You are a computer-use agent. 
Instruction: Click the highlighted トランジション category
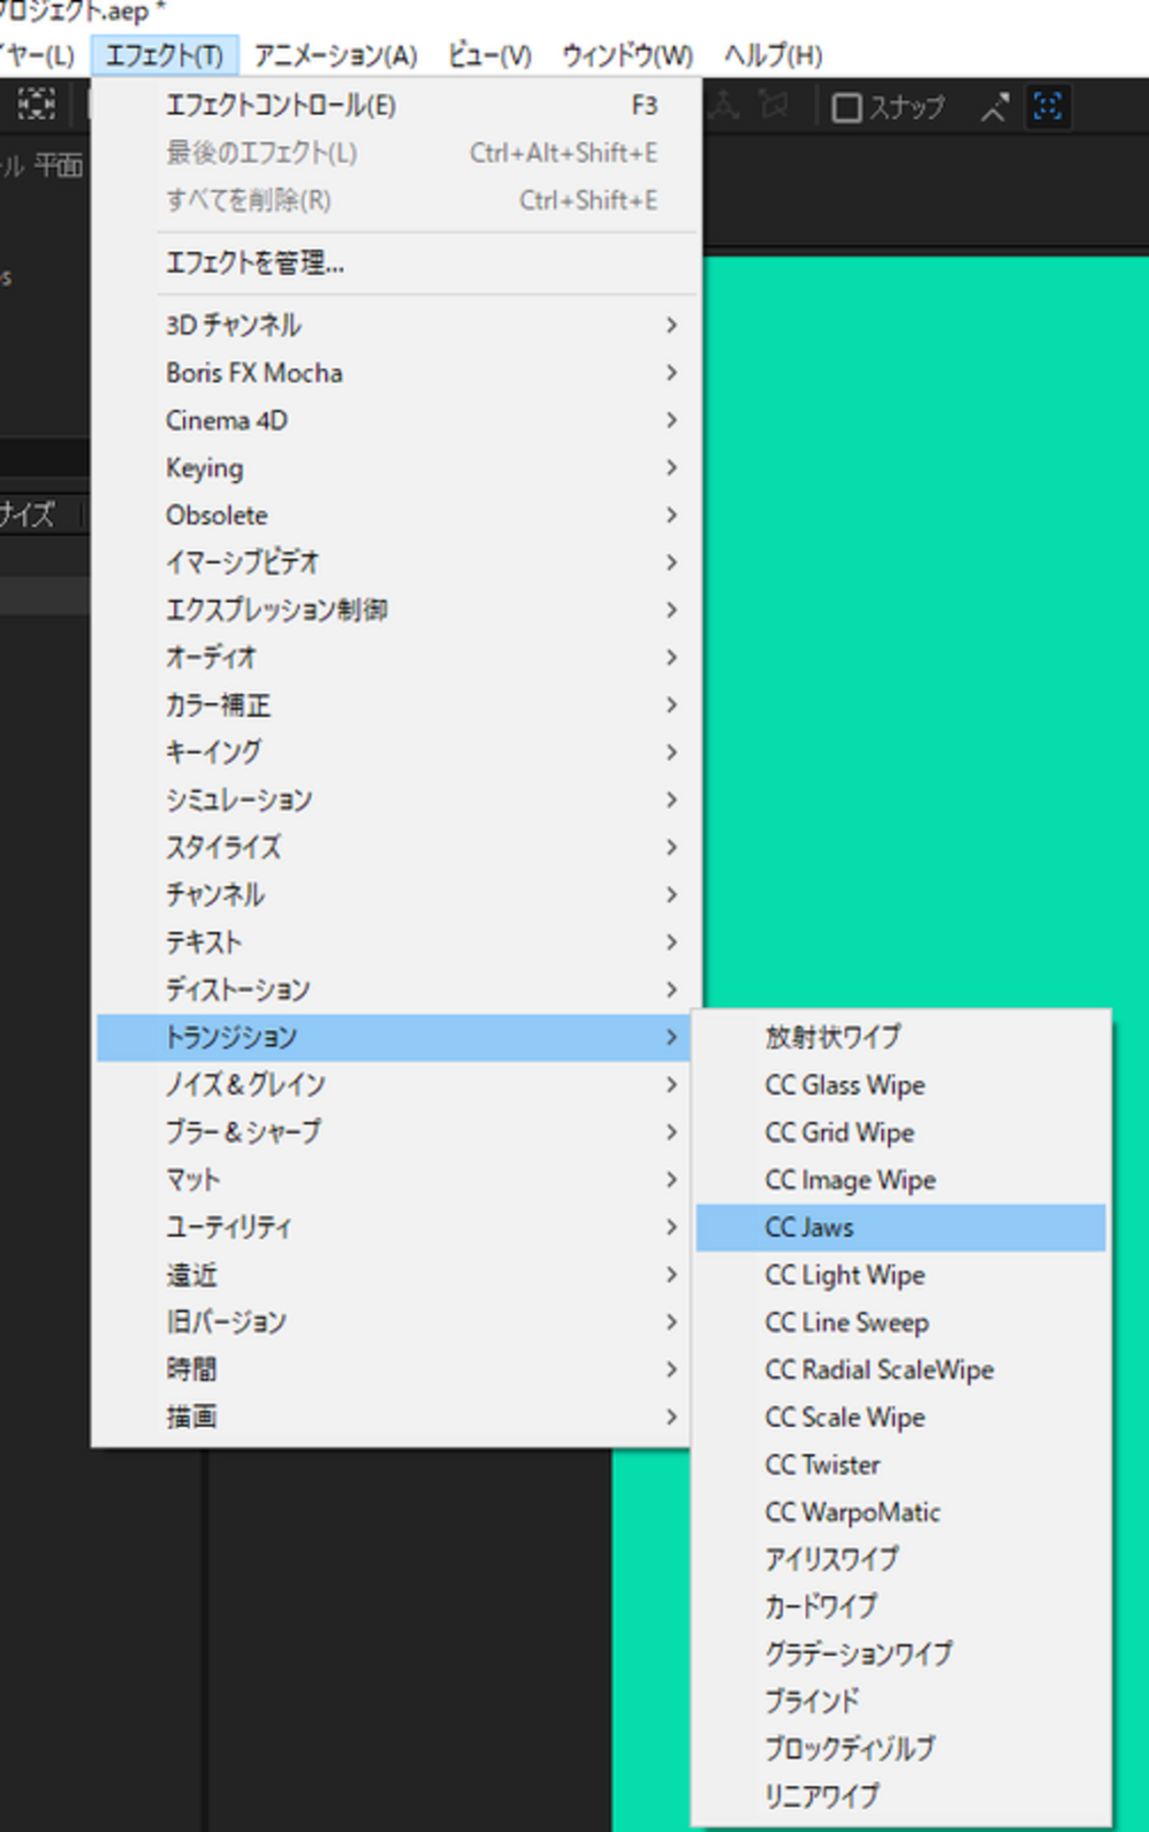pyautogui.click(x=392, y=1038)
